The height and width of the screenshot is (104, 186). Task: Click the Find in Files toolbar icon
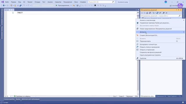pyautogui.click(x=74, y=5)
